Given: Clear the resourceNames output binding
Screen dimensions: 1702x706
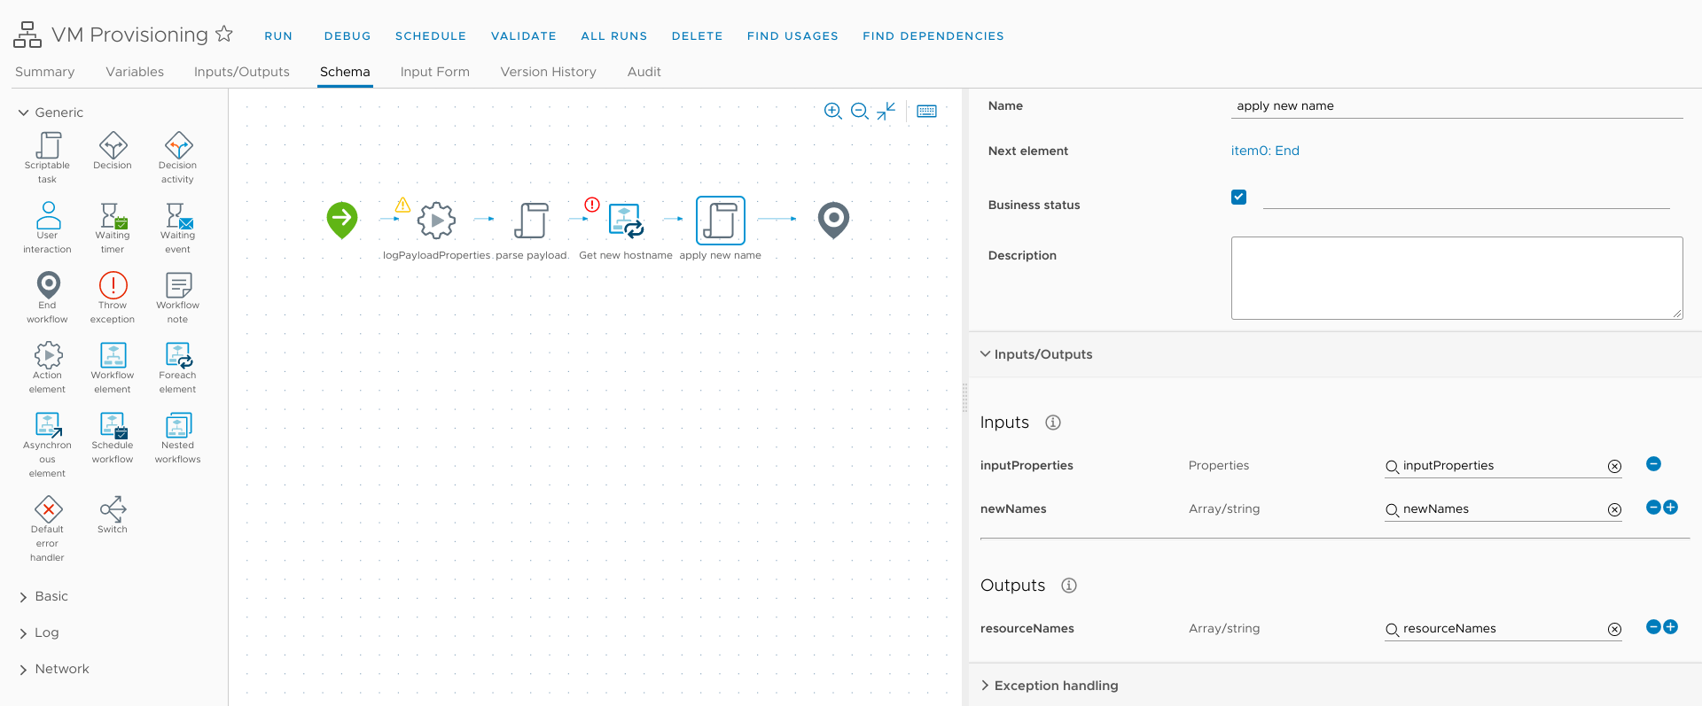Looking at the screenshot, I should pyautogui.click(x=1614, y=629).
